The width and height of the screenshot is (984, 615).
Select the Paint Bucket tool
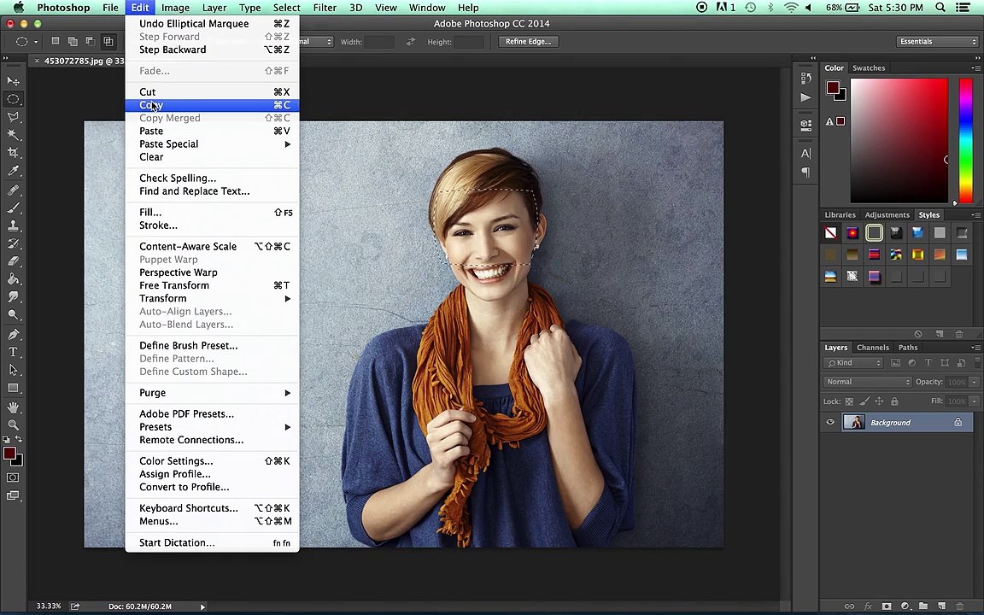13,278
